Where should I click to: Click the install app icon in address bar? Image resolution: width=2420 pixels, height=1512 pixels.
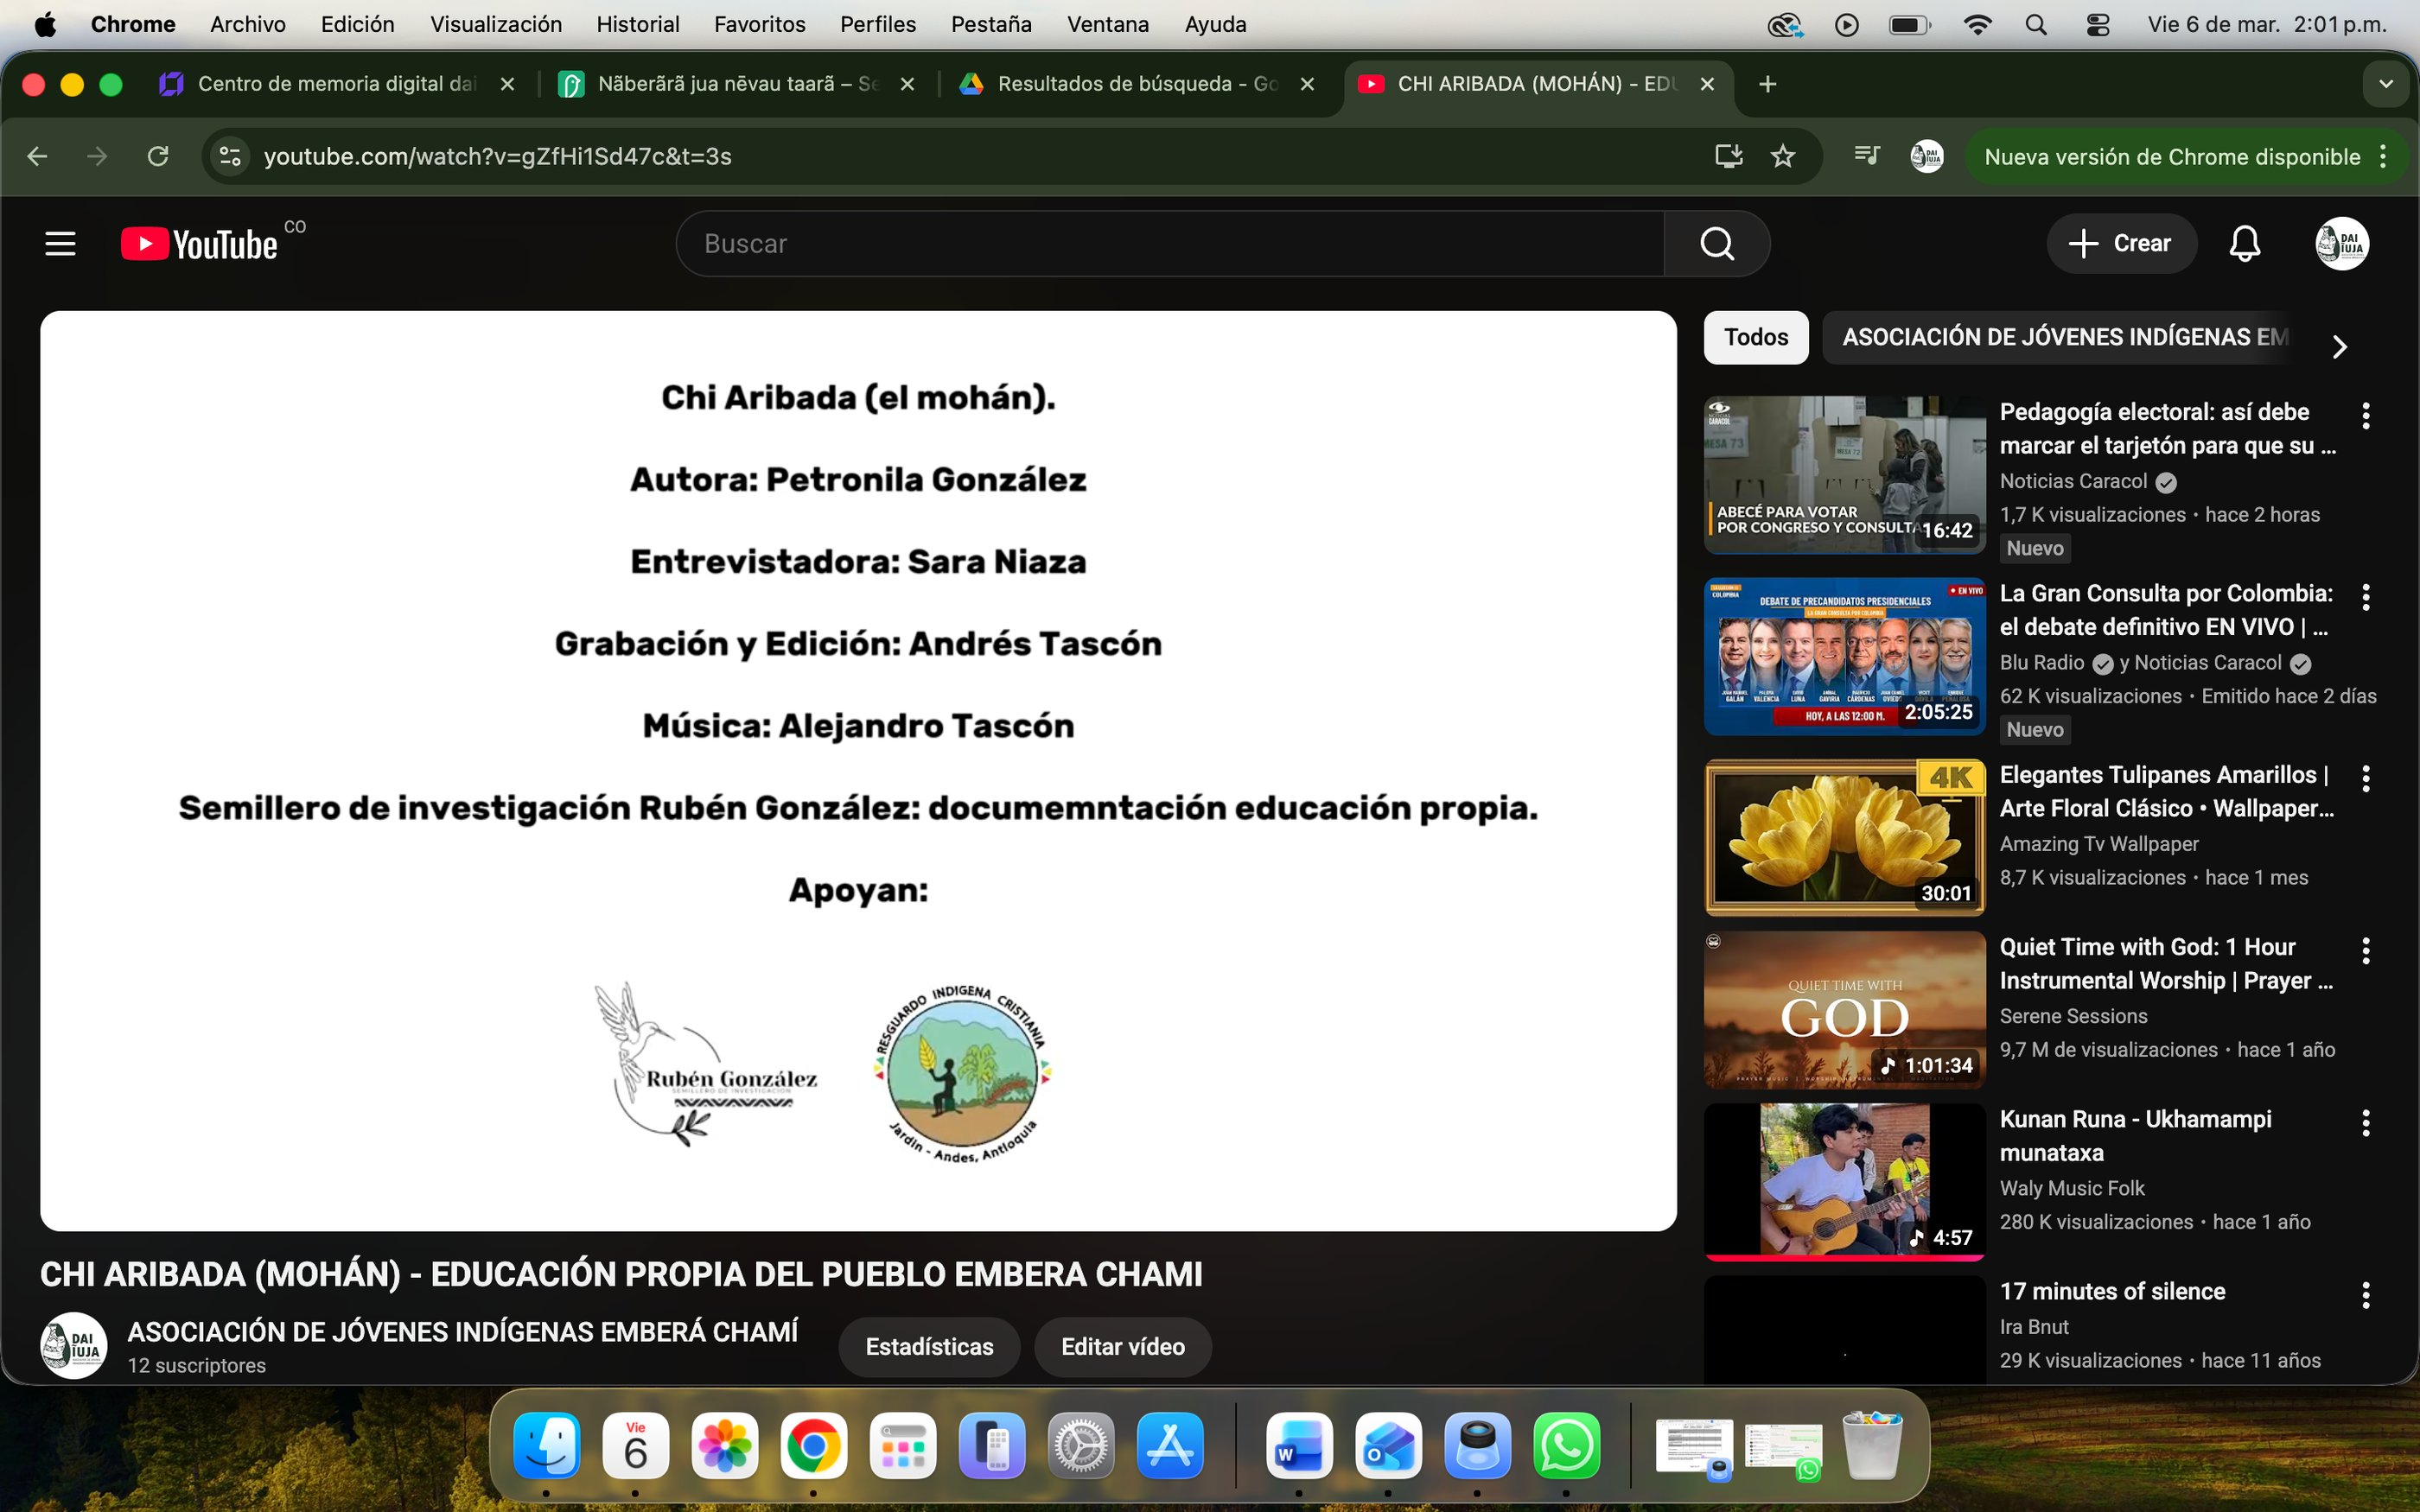(x=1728, y=156)
